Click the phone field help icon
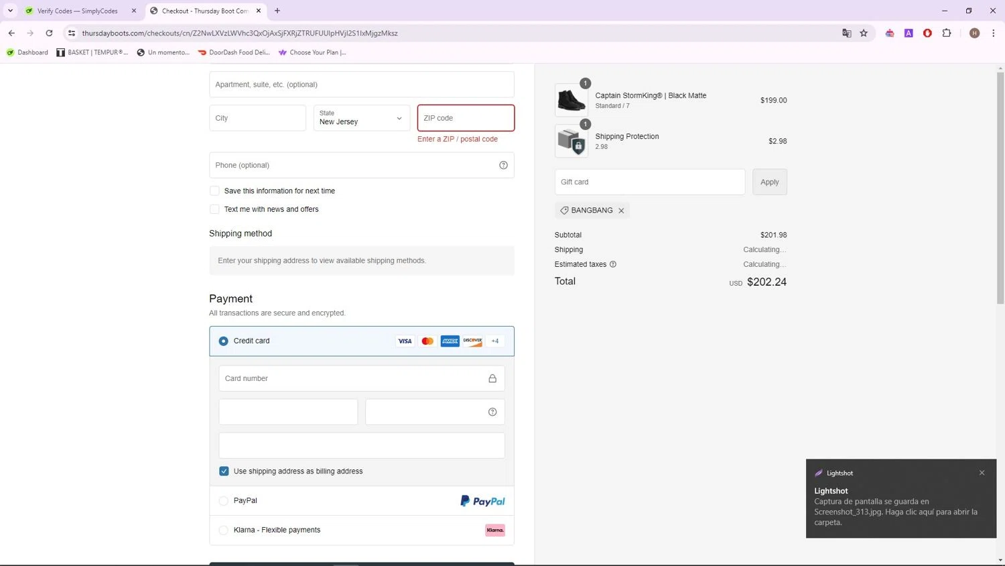This screenshot has height=566, width=1005. point(503,165)
